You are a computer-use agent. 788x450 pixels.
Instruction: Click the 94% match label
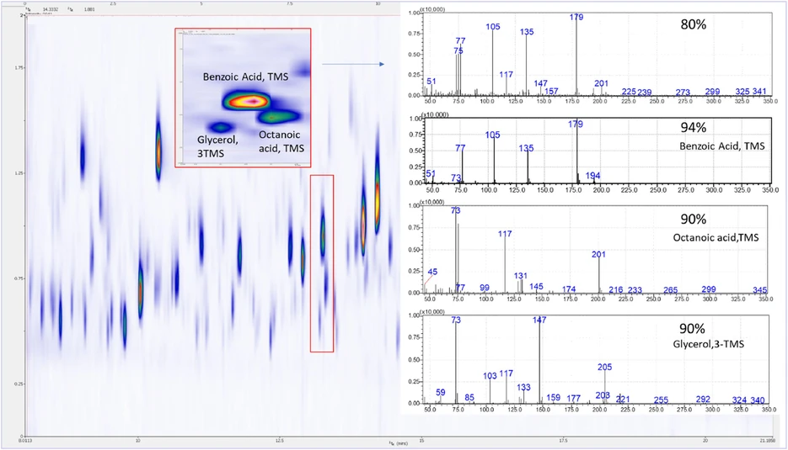click(x=693, y=128)
